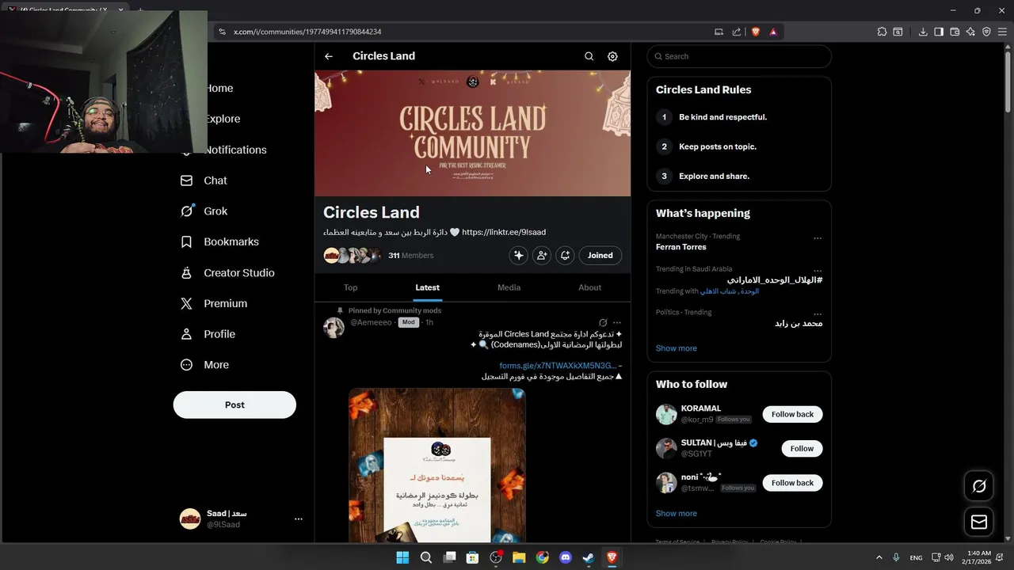Follow back noni account

[792, 482]
